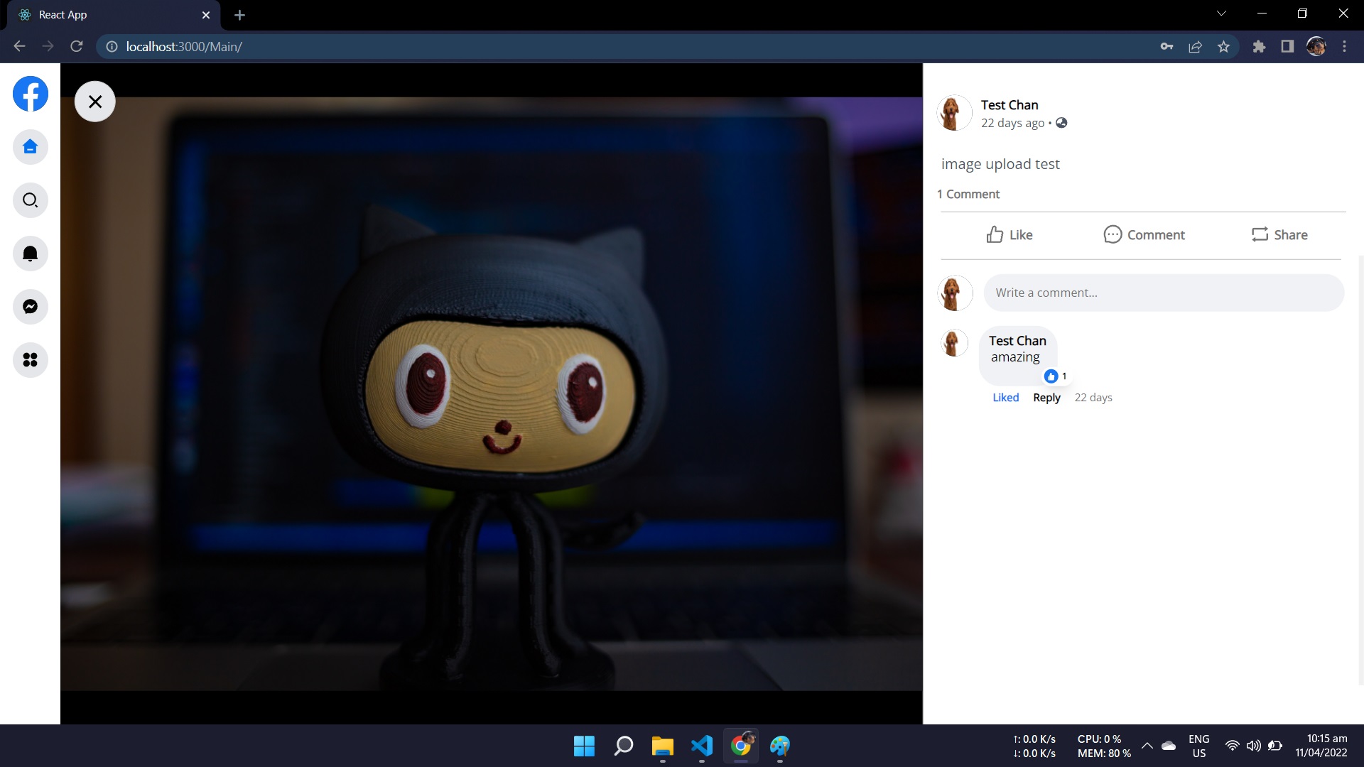Go back in browser history
Image resolution: width=1364 pixels, height=767 pixels.
[19, 46]
